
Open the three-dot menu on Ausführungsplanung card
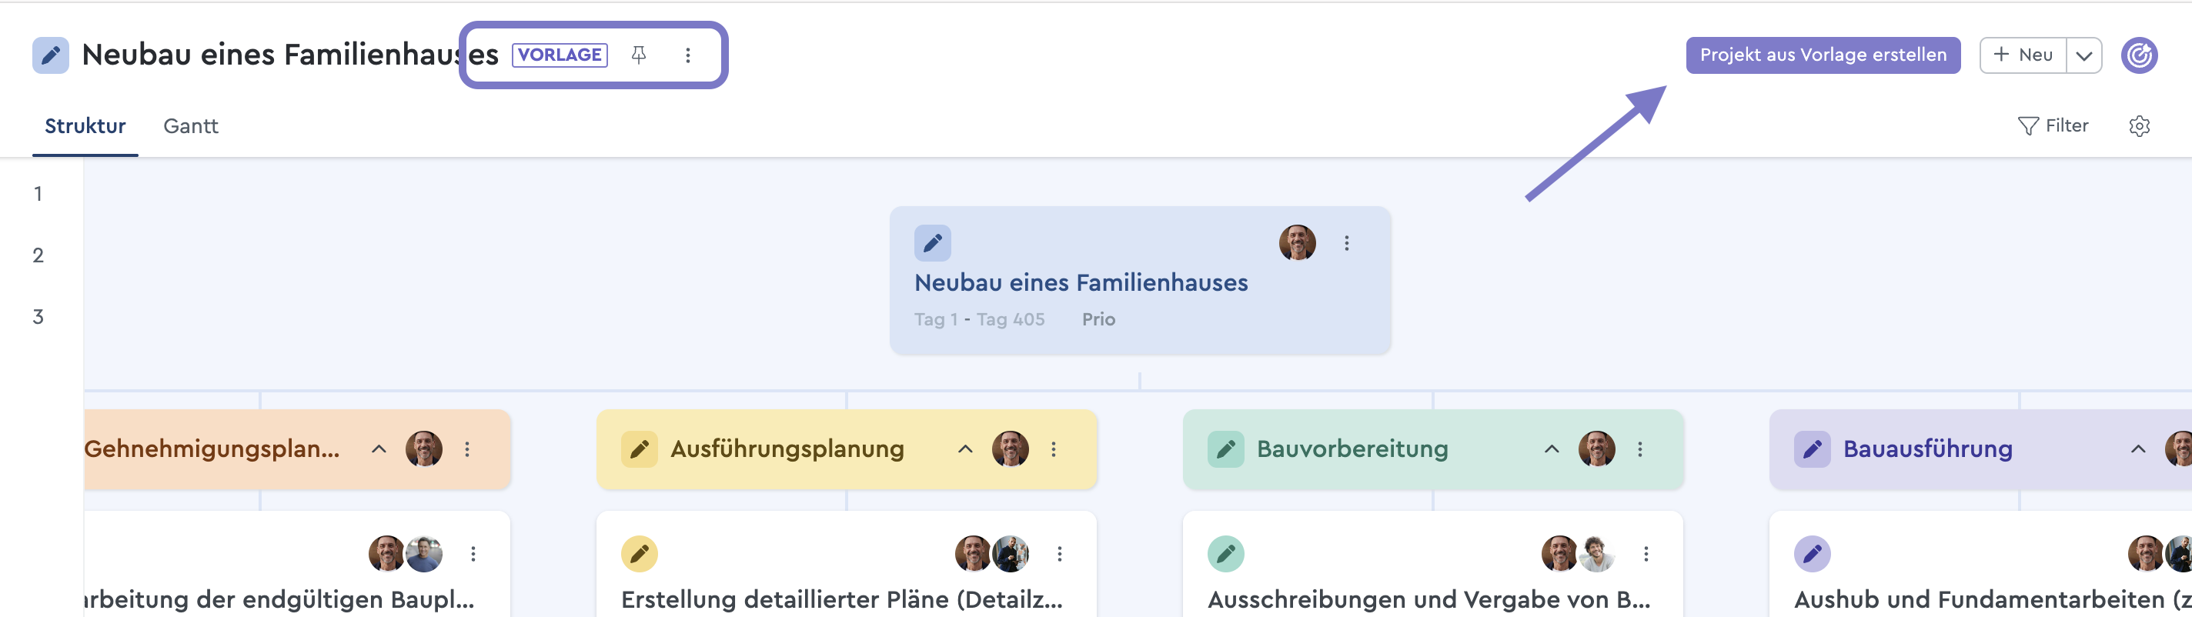point(1054,449)
